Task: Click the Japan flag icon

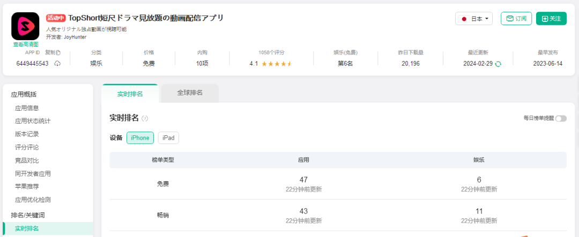Action: point(464,19)
